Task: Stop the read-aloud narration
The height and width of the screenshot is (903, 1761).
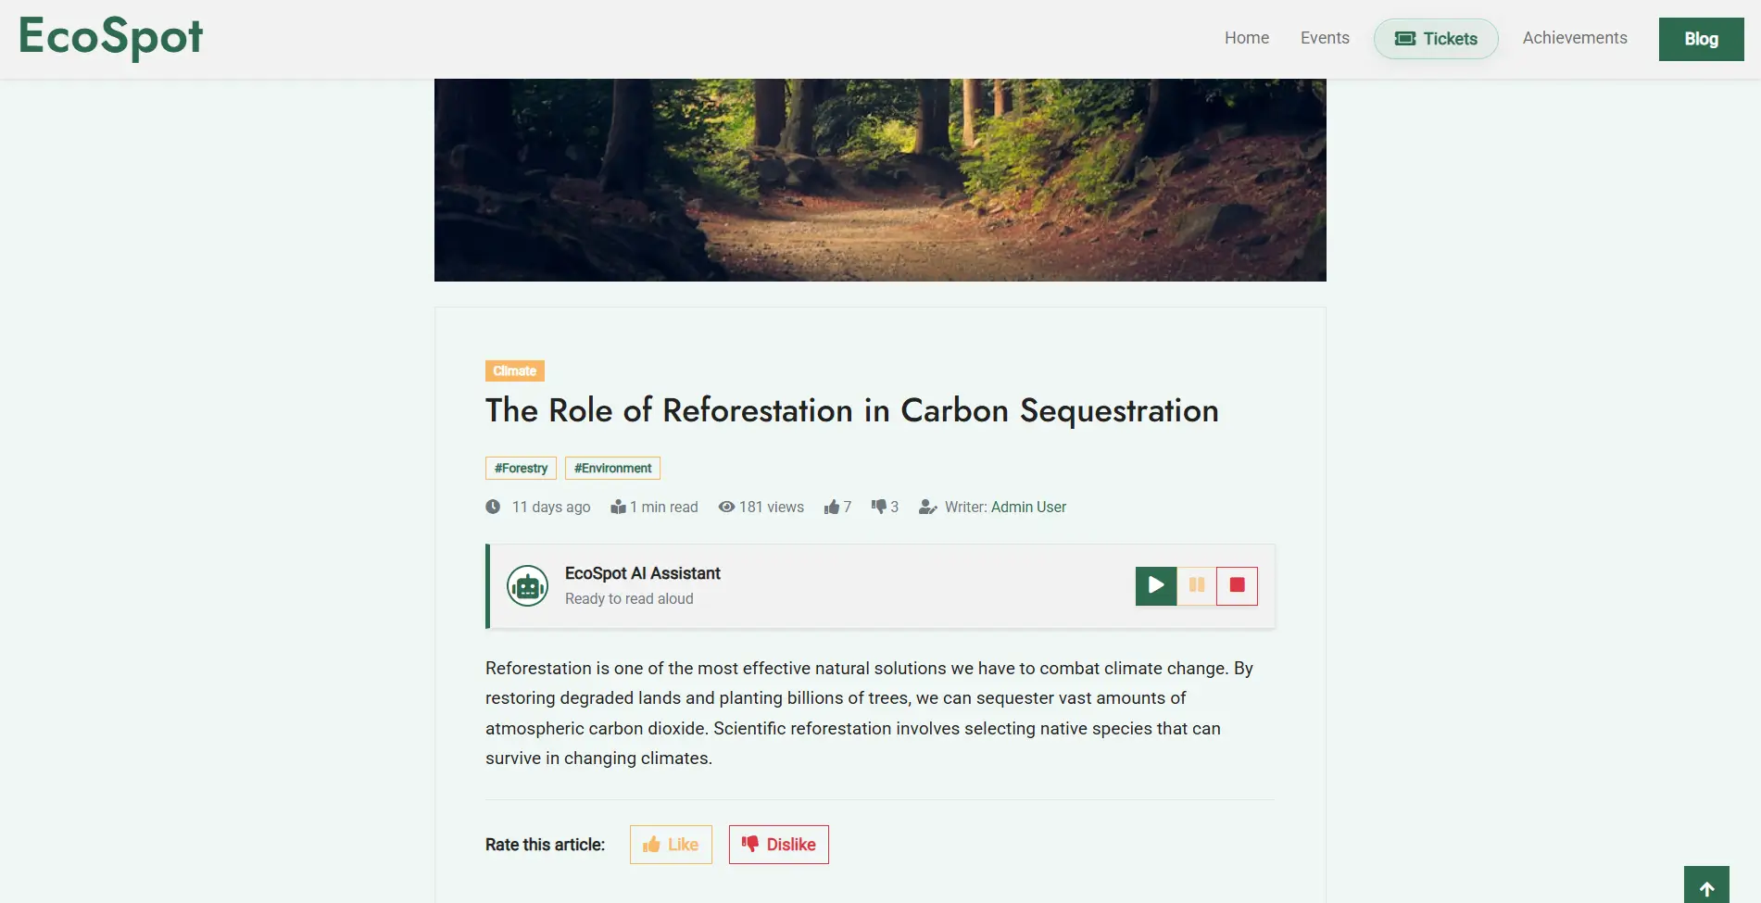Action: [1237, 585]
